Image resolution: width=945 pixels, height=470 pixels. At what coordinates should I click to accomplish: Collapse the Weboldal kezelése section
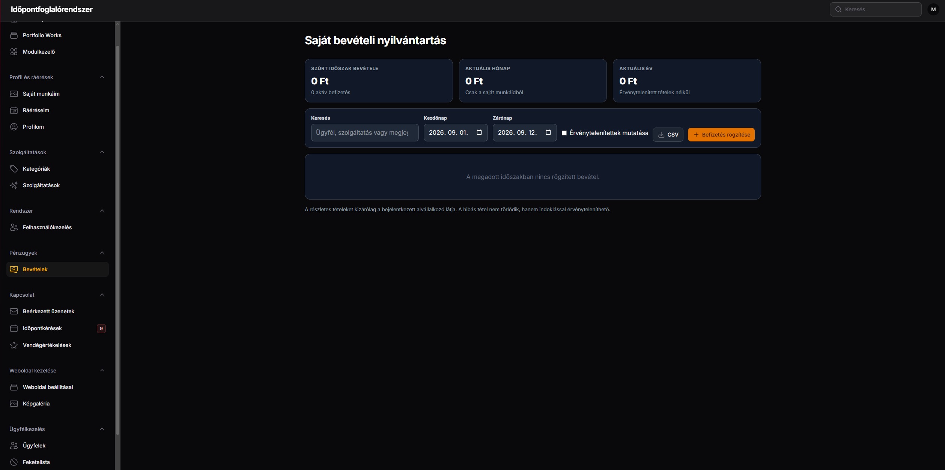point(102,371)
